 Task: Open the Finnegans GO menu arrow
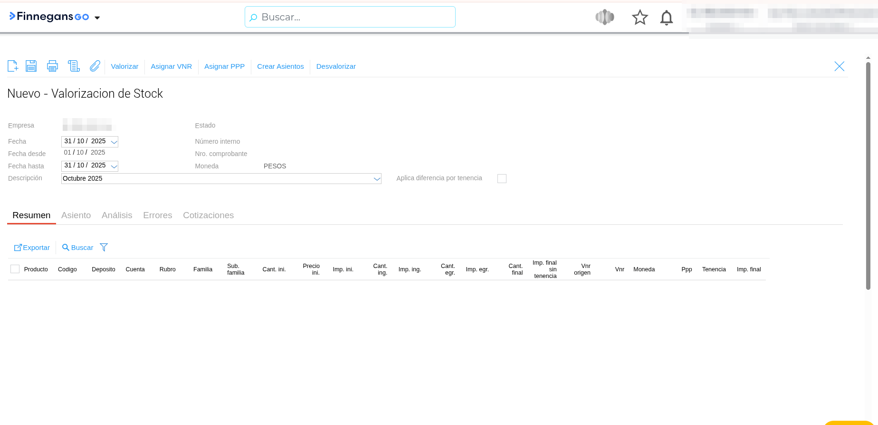97,18
